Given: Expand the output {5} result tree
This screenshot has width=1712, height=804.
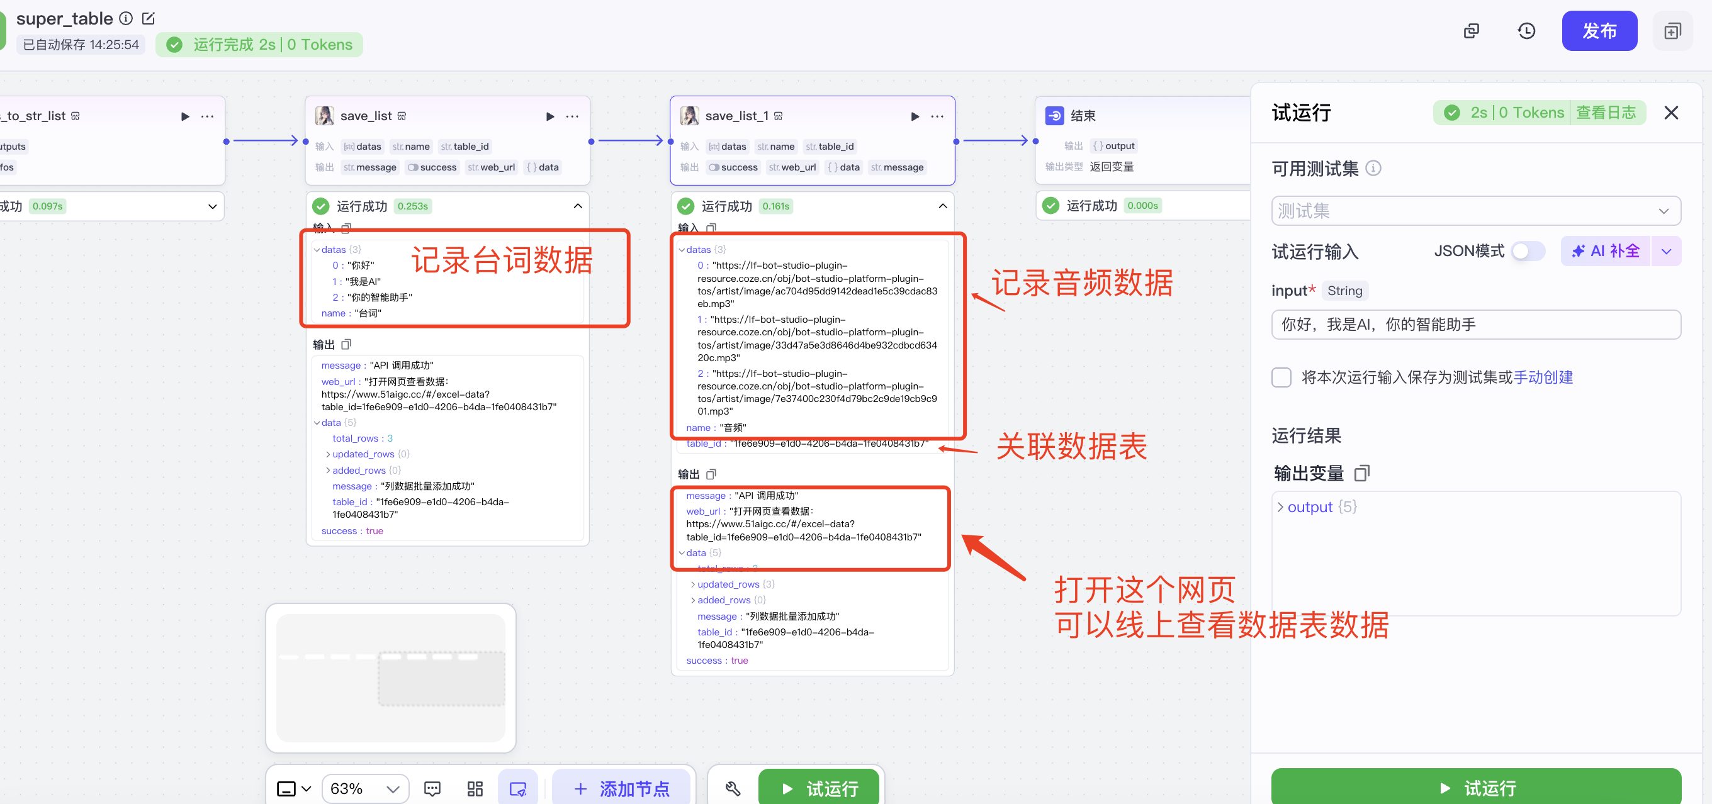Looking at the screenshot, I should pyautogui.click(x=1281, y=507).
